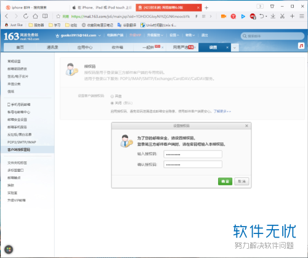Click the red badge extension icon
Image resolution: width=308 pixels, height=258 pixels.
point(253,16)
